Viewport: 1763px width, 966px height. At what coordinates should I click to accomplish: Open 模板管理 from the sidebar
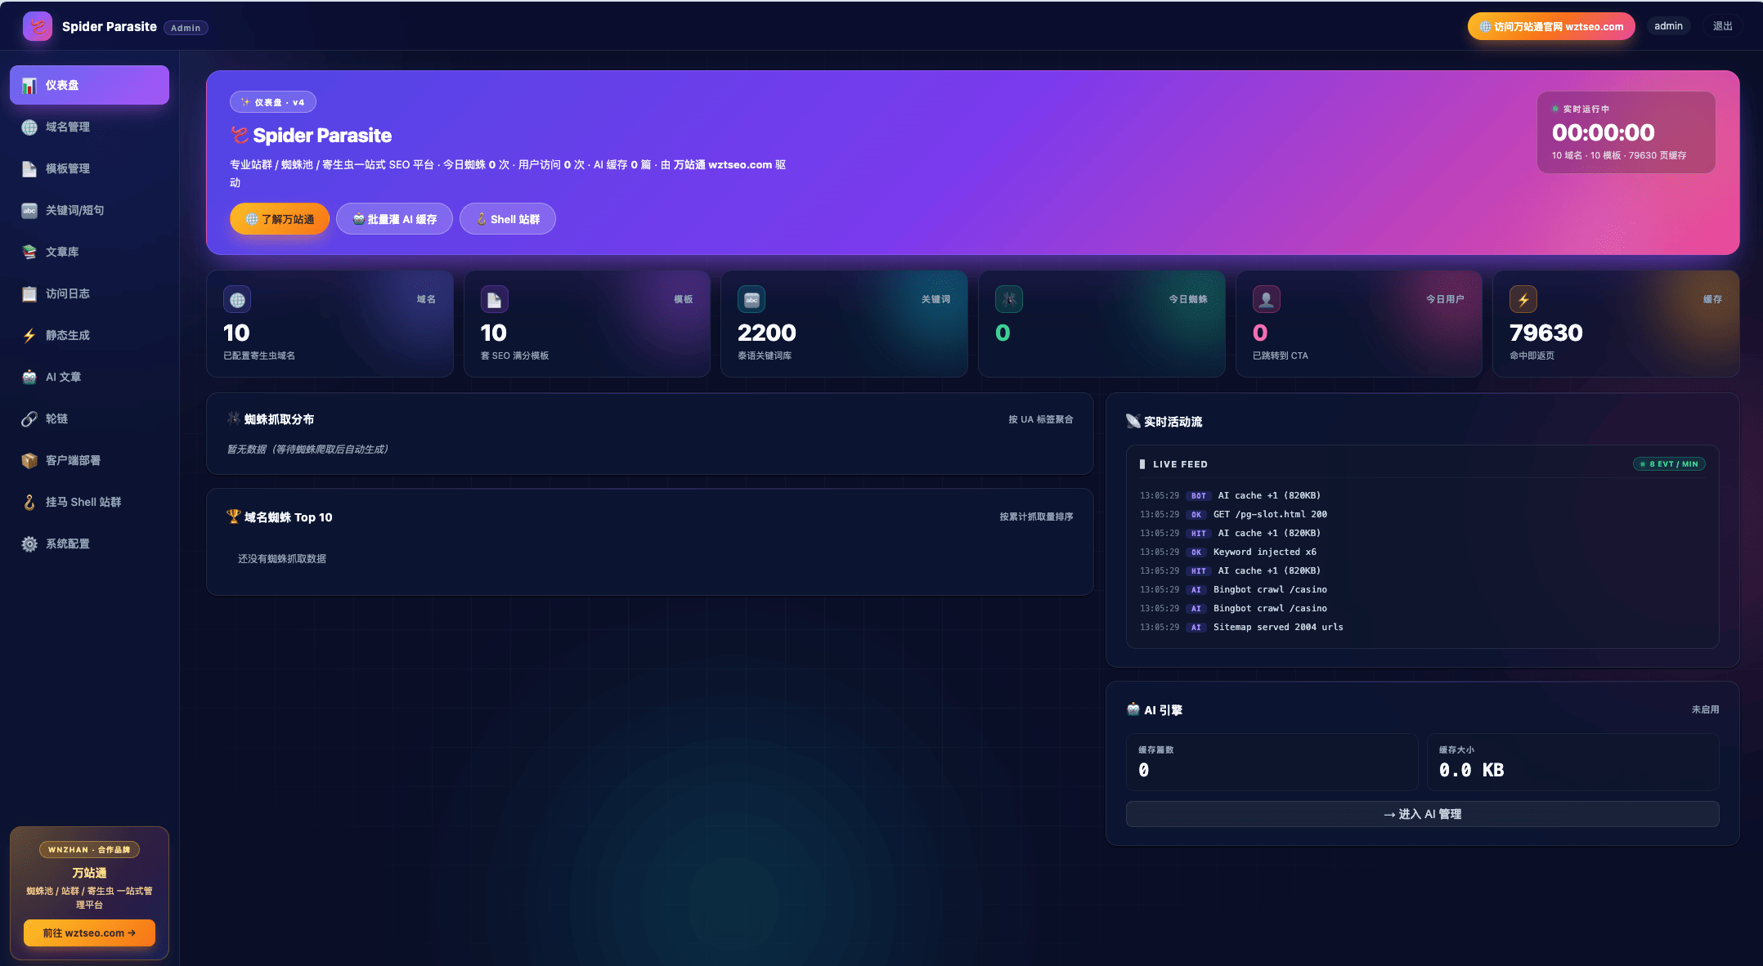pyautogui.click(x=90, y=168)
